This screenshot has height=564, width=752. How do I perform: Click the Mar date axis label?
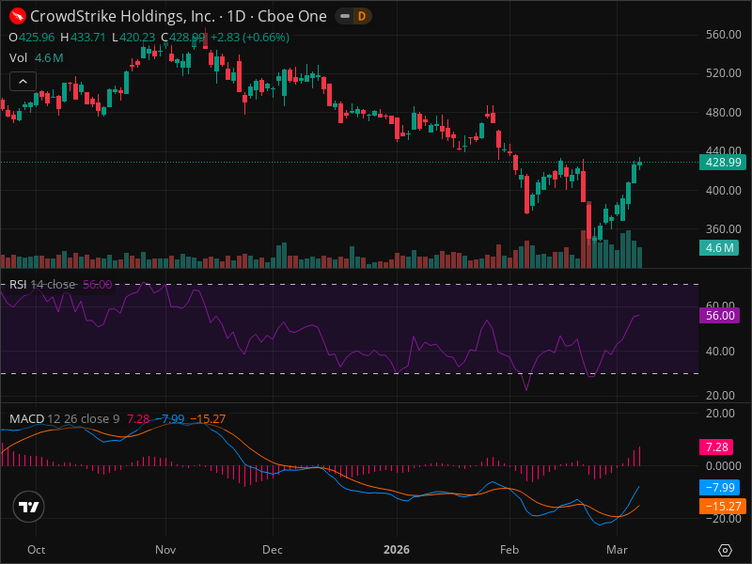[617, 550]
